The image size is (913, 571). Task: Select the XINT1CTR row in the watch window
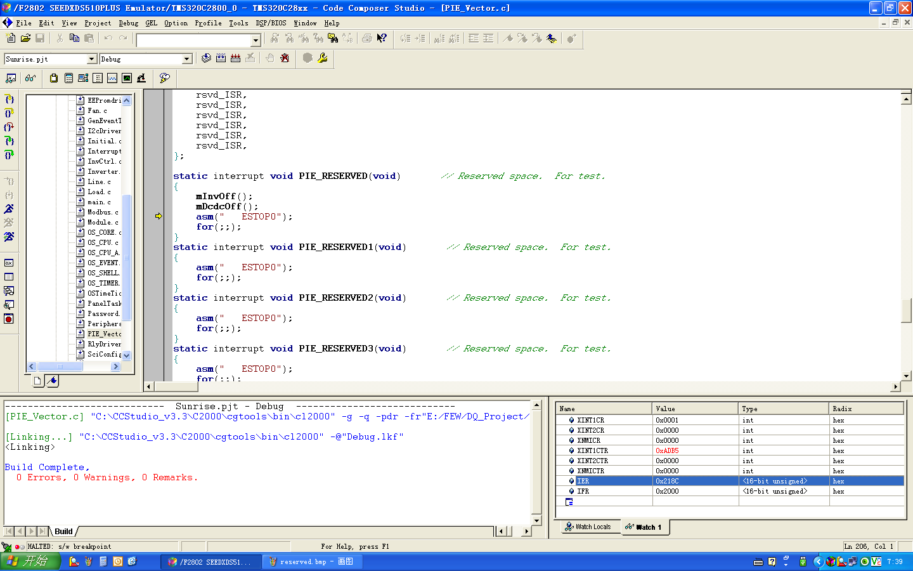tap(592, 451)
